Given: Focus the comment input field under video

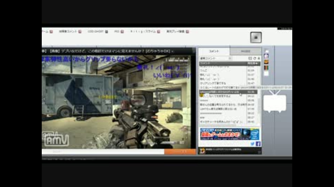Looking at the screenshot, I should click(x=103, y=152).
